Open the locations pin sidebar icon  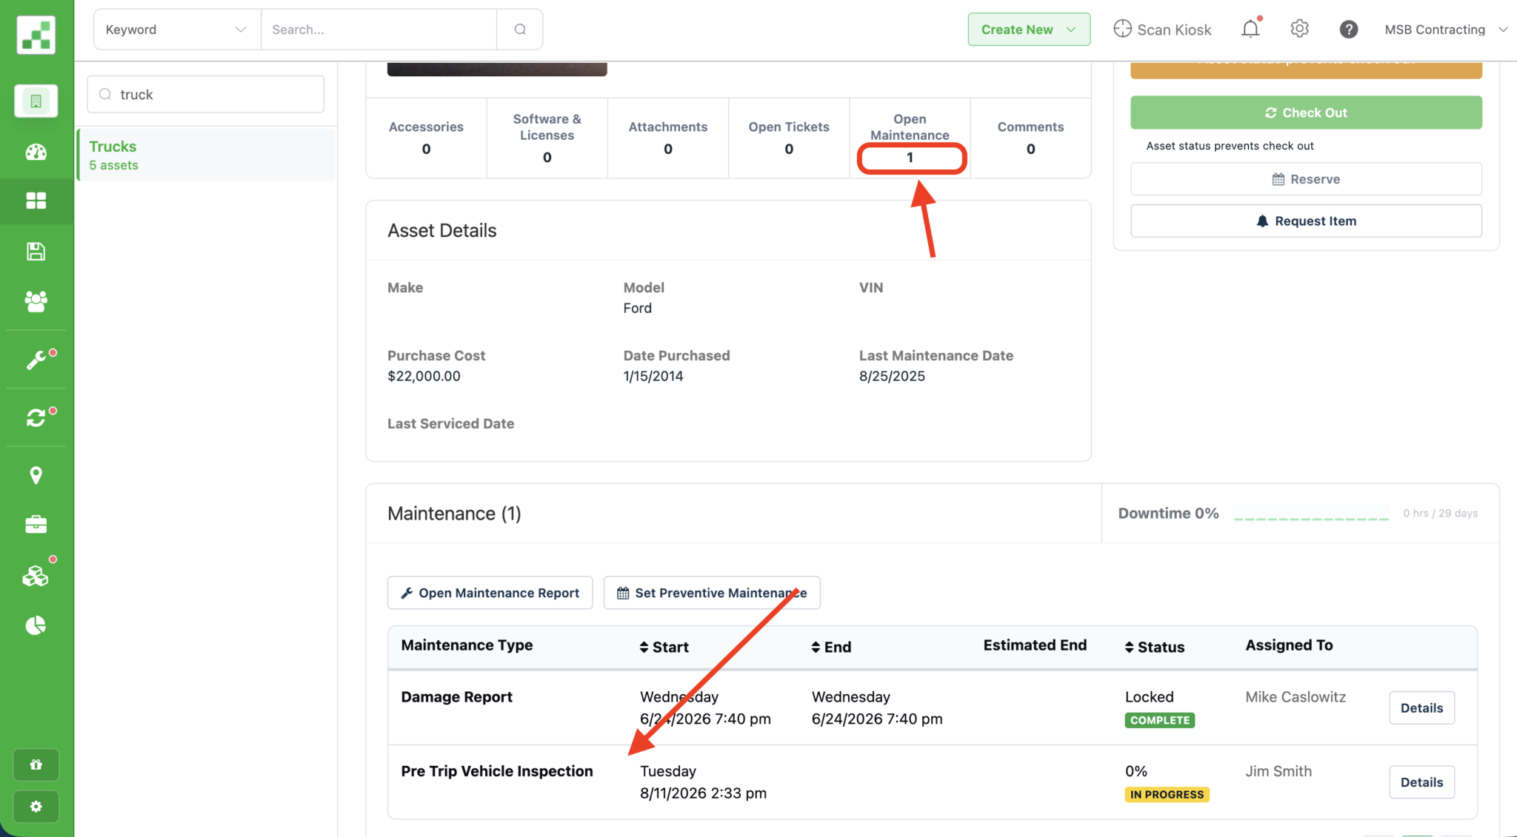pos(36,475)
